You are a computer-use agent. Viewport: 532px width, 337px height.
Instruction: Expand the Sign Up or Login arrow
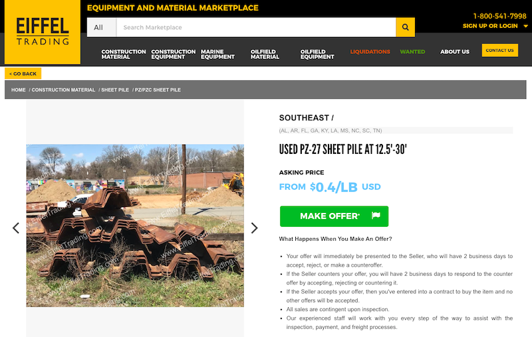[525, 26]
